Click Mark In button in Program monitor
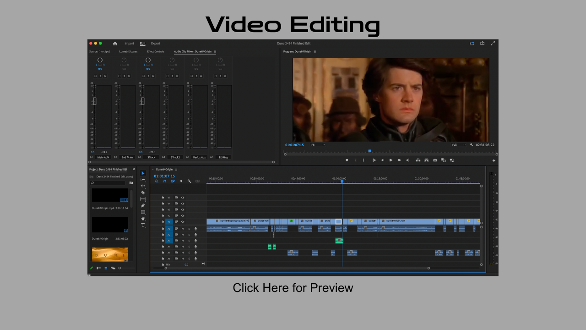 (x=356, y=160)
